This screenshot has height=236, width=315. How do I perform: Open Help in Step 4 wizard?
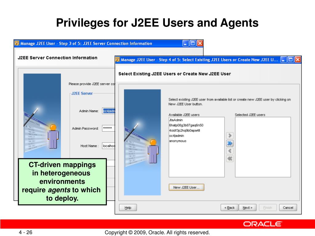(128, 208)
